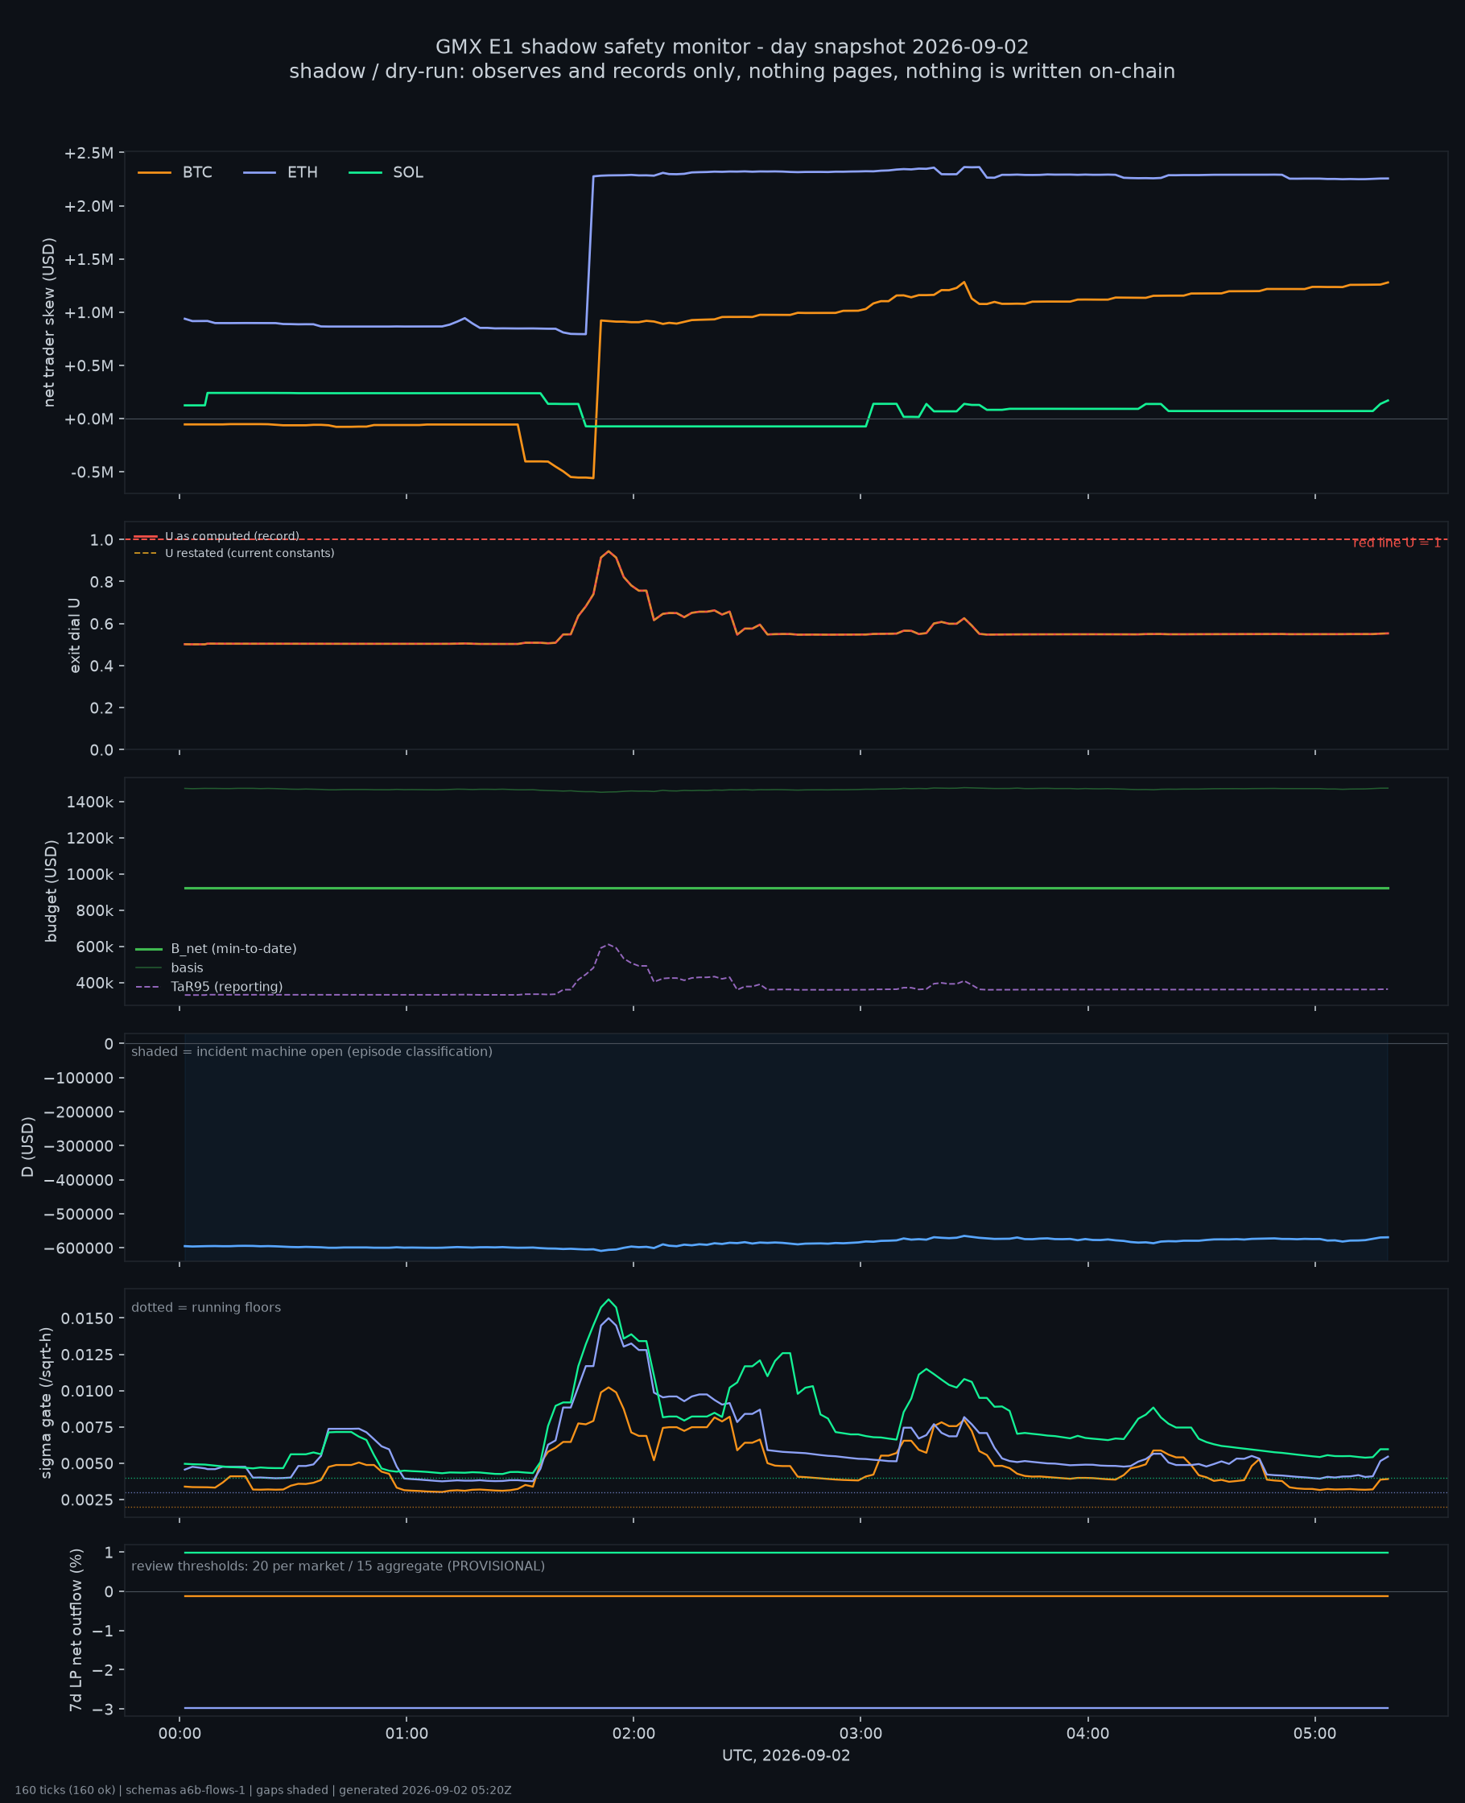The width and height of the screenshot is (1465, 1803).
Task: Click the 'red line U = 1' annotation
Action: 1397,543
